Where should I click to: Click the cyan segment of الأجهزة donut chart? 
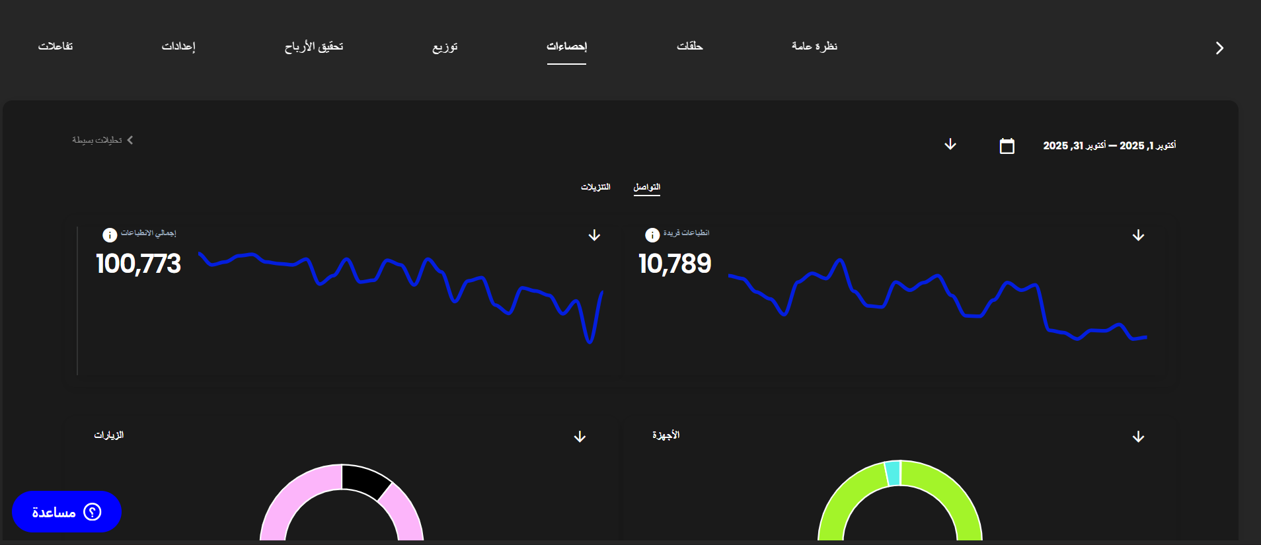pyautogui.click(x=893, y=473)
